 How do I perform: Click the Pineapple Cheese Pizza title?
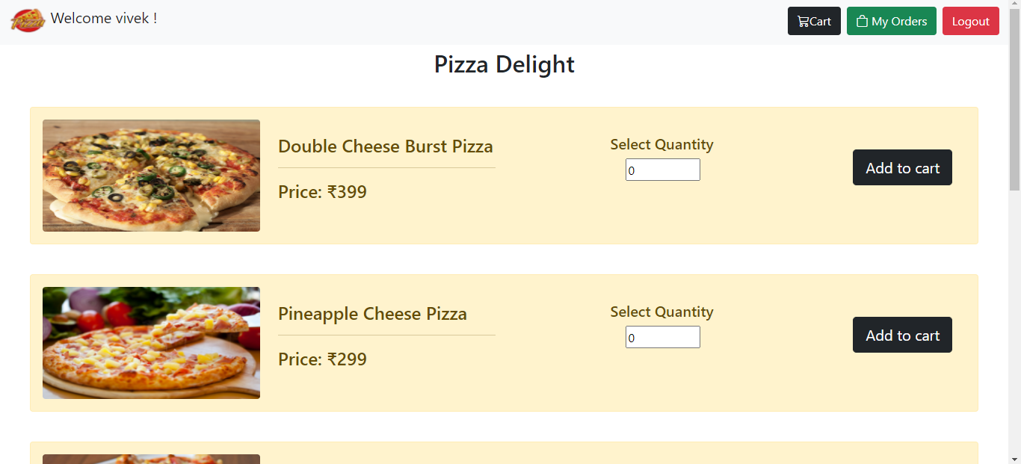point(372,314)
